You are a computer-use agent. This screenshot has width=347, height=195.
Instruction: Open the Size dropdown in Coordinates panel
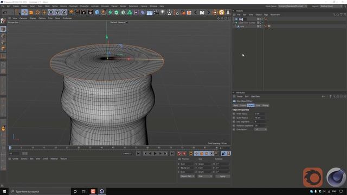pyautogui.click(x=205, y=176)
